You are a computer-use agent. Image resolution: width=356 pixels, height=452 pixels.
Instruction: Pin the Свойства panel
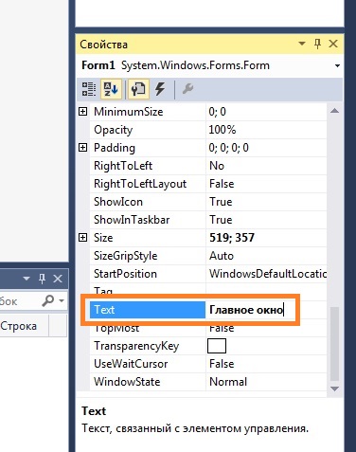[x=318, y=44]
